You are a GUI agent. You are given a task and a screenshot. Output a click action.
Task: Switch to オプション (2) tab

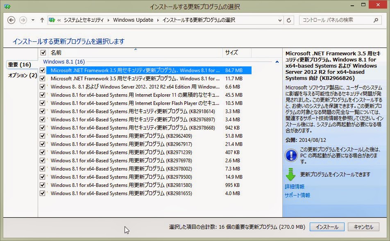click(x=23, y=75)
